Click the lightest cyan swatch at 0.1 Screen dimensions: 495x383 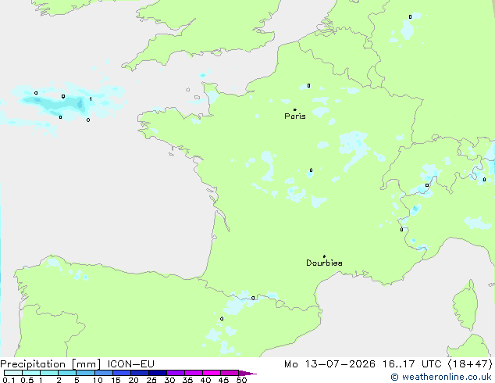(x=13, y=373)
